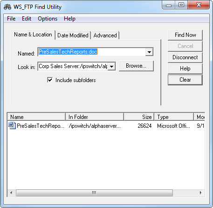Screen dimensions: 213x208
Task: Expand the Named field dropdown arrow
Action: 149,52
